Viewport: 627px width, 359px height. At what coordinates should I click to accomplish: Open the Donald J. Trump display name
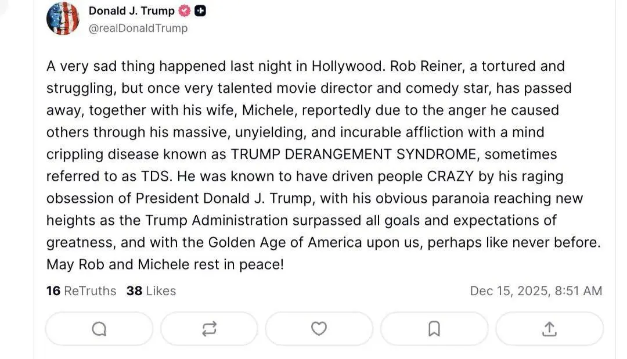(x=131, y=11)
